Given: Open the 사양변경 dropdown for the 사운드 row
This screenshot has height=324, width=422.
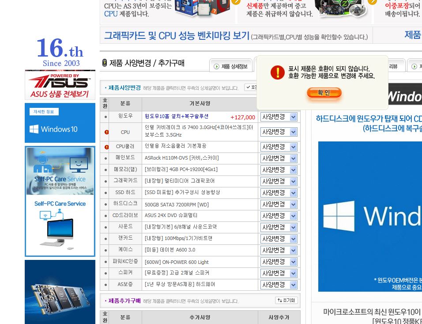Looking at the screenshot, I should pos(279,227).
